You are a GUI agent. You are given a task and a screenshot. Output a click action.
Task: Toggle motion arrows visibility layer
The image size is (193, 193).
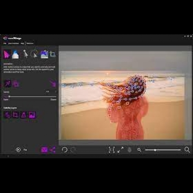coord(7,115)
